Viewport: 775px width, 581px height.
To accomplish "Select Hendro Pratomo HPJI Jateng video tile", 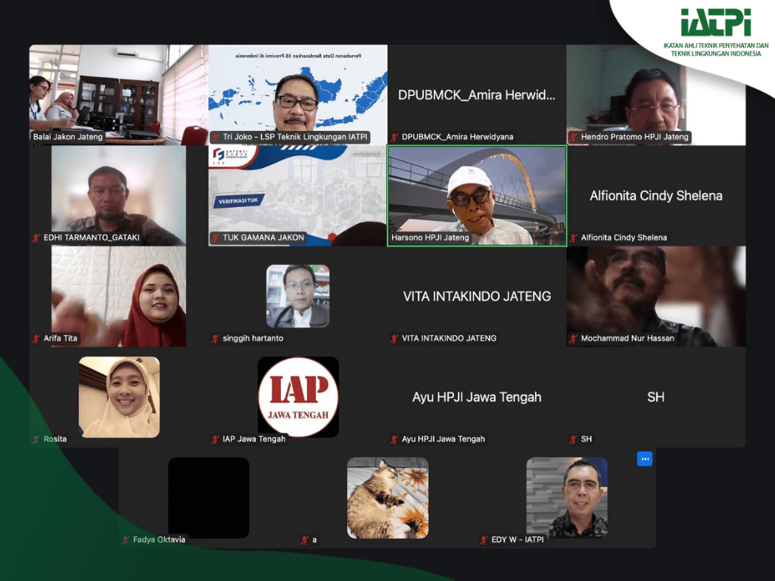I will (656, 95).
